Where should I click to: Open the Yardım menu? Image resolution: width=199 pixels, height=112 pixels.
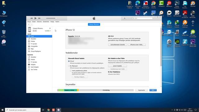57,22
